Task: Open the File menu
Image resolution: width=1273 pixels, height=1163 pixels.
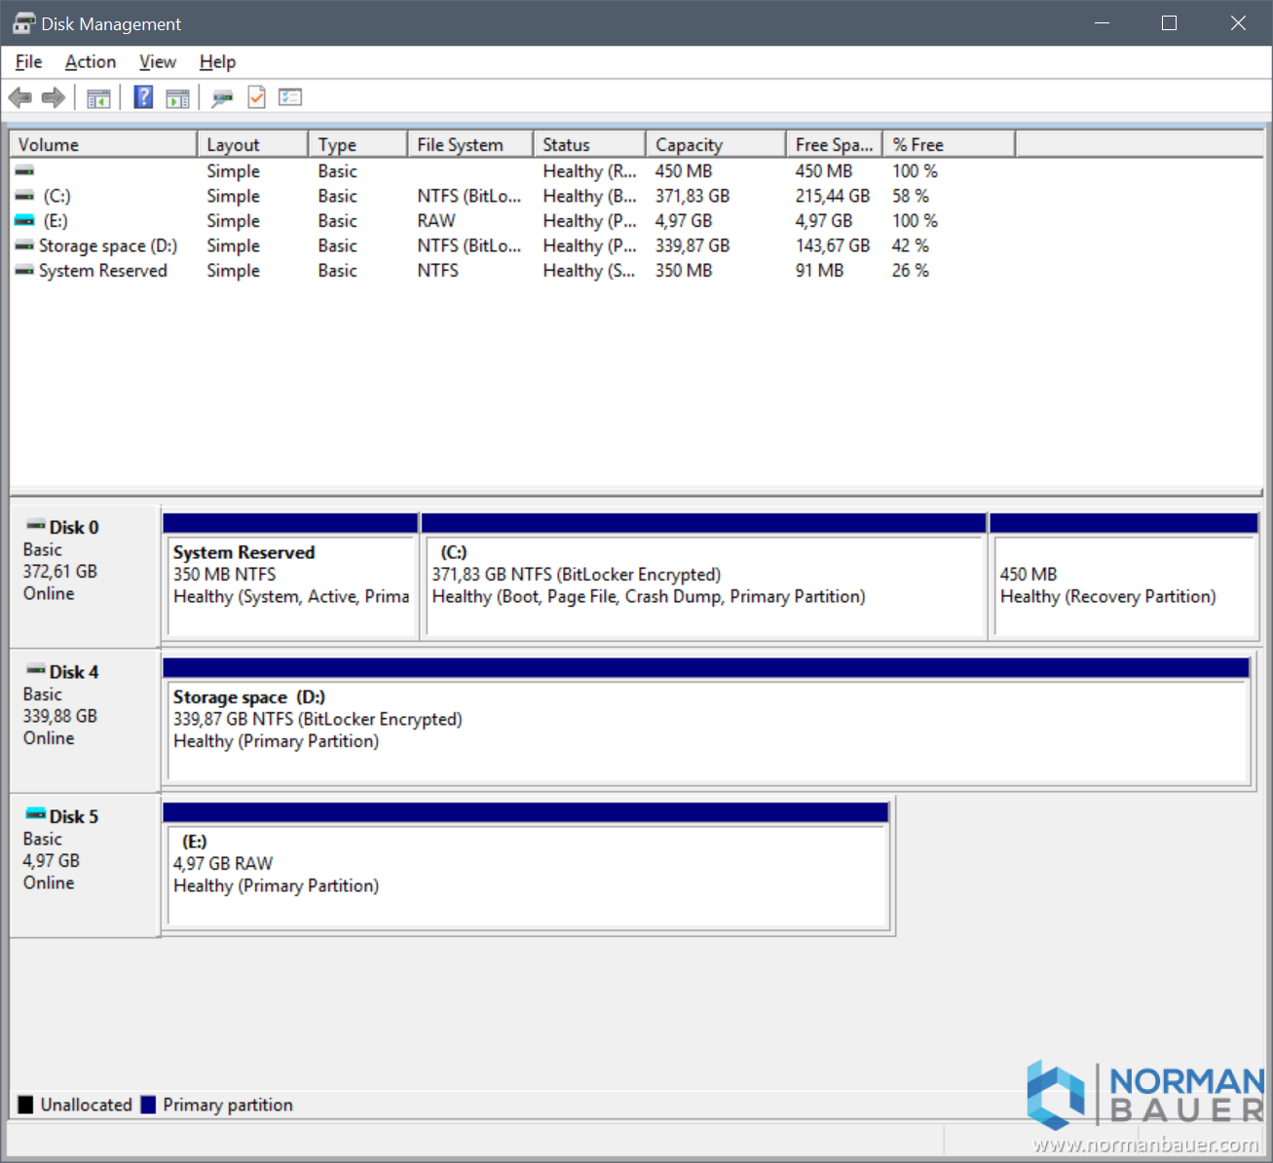Action: coord(28,62)
